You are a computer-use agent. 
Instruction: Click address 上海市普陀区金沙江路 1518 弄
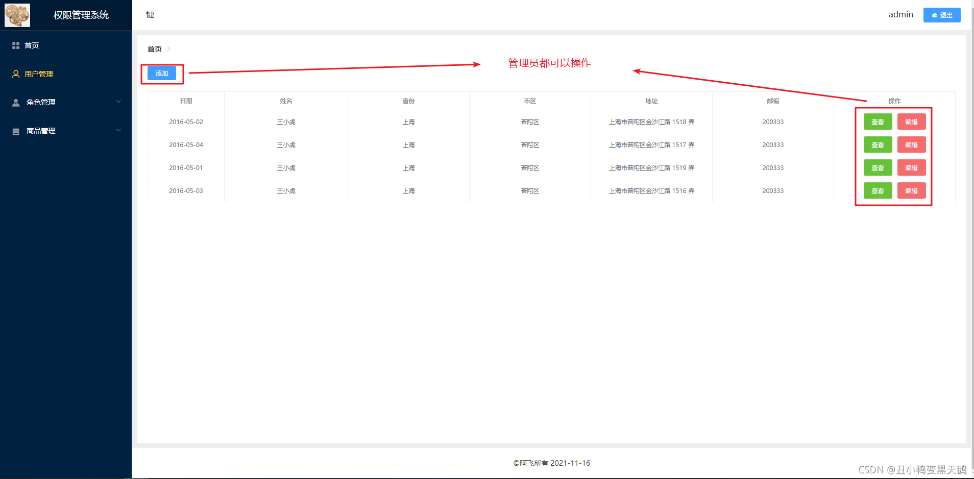651,122
